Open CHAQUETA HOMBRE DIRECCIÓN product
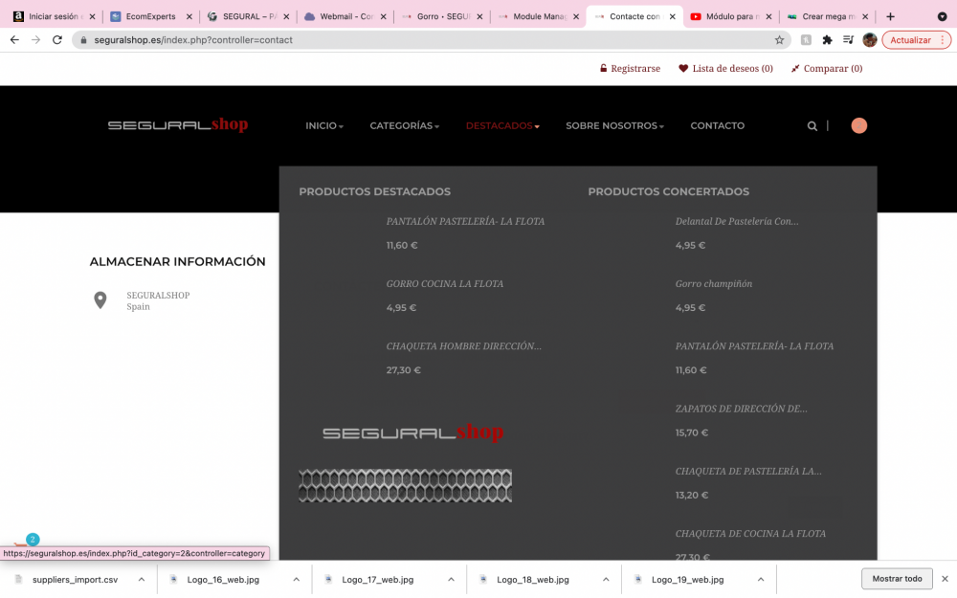The width and height of the screenshot is (957, 598). click(x=463, y=346)
